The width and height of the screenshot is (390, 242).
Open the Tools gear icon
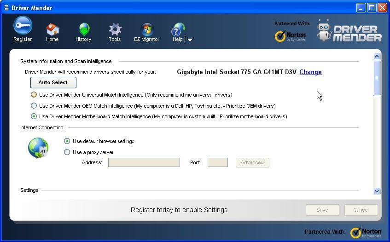115,29
